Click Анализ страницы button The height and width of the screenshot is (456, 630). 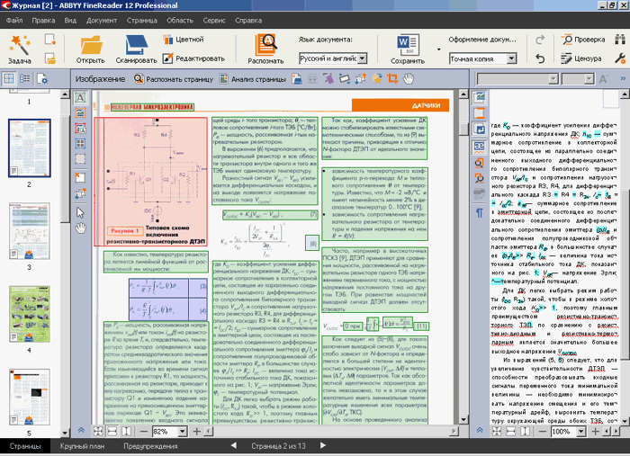click(254, 79)
